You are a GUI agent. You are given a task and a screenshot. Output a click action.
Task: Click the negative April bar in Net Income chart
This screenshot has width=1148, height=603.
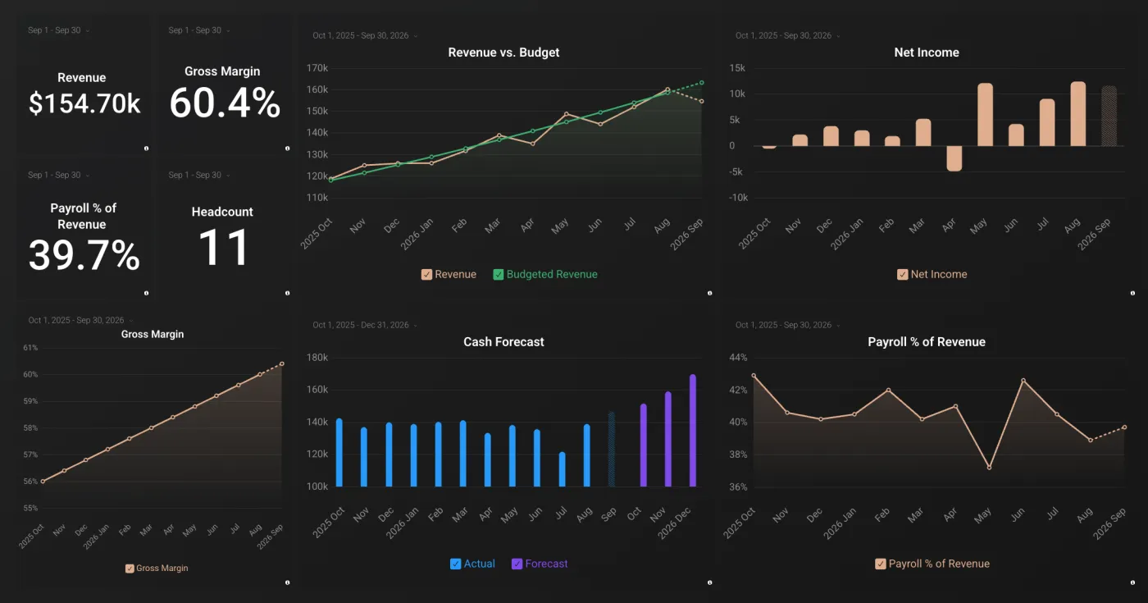tap(954, 158)
